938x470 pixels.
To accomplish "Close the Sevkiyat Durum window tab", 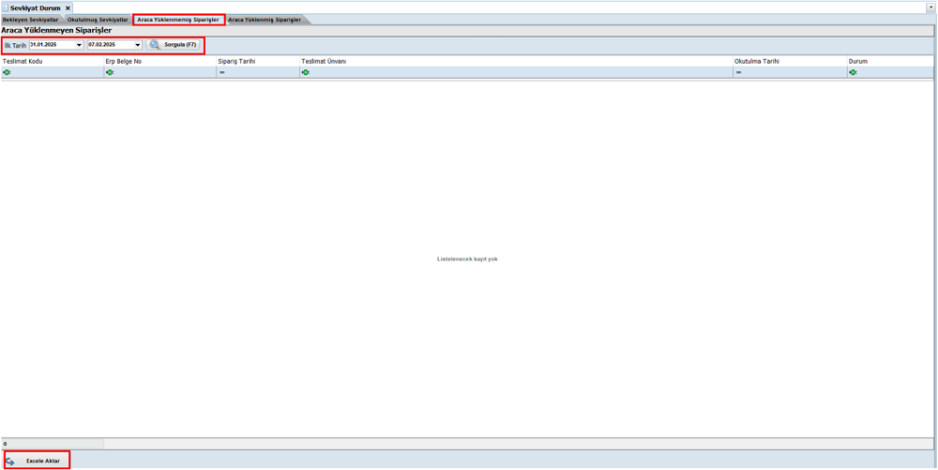I will click(x=68, y=8).
